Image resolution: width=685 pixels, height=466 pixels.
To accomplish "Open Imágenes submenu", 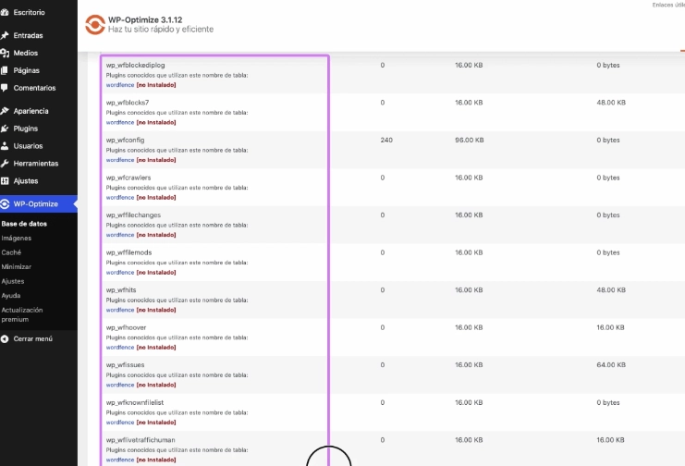I will click(16, 239).
